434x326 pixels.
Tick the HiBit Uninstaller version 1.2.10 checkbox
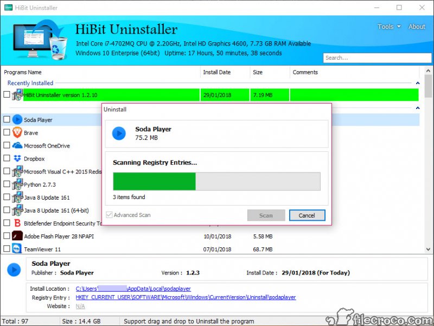pyautogui.click(x=7, y=94)
